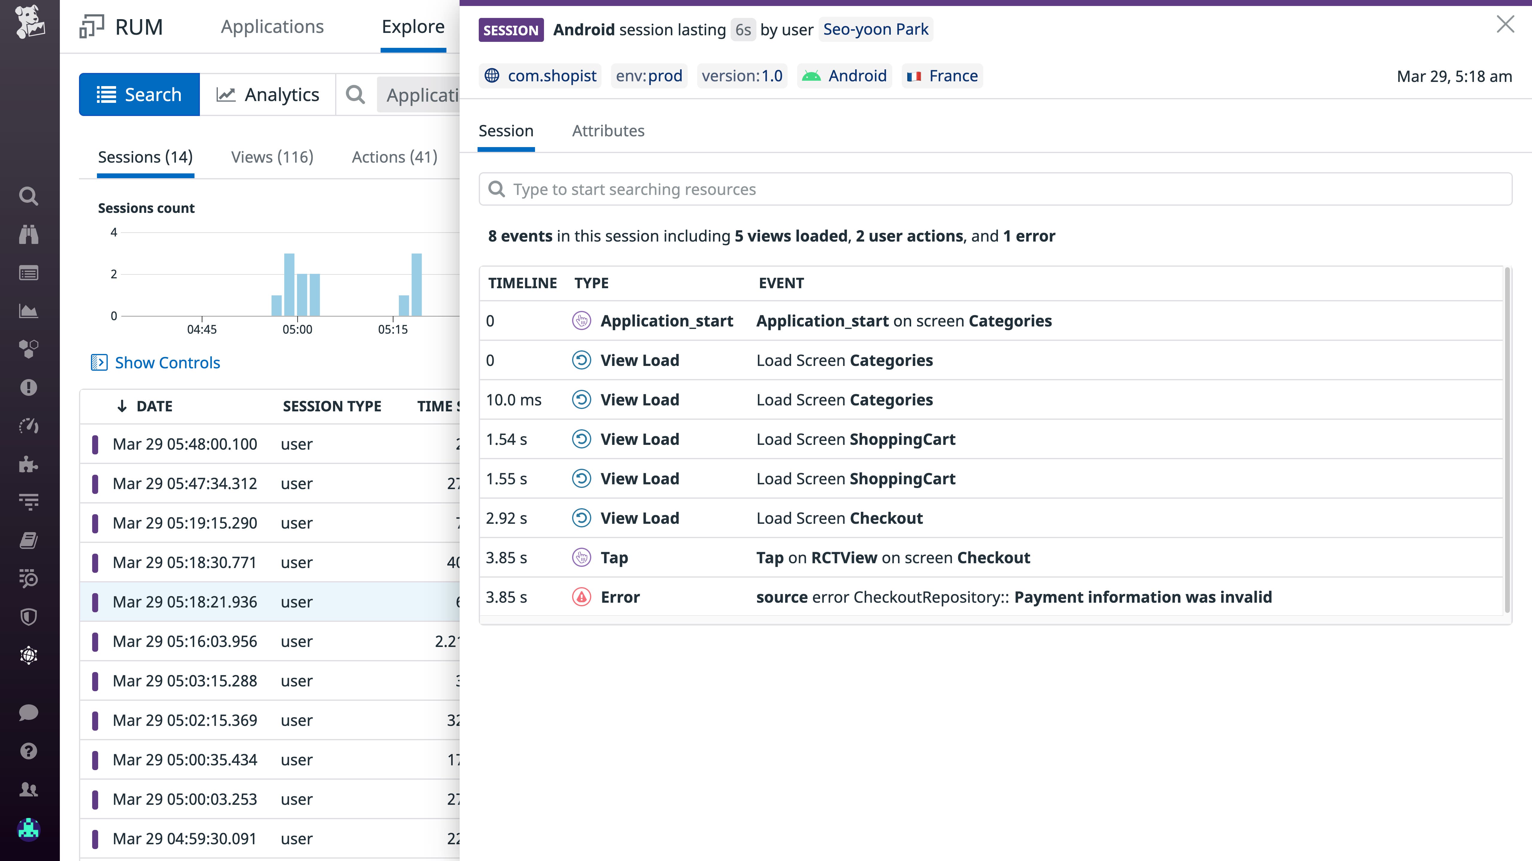
Task: Expand Show Controls above the session list
Action: click(x=167, y=362)
